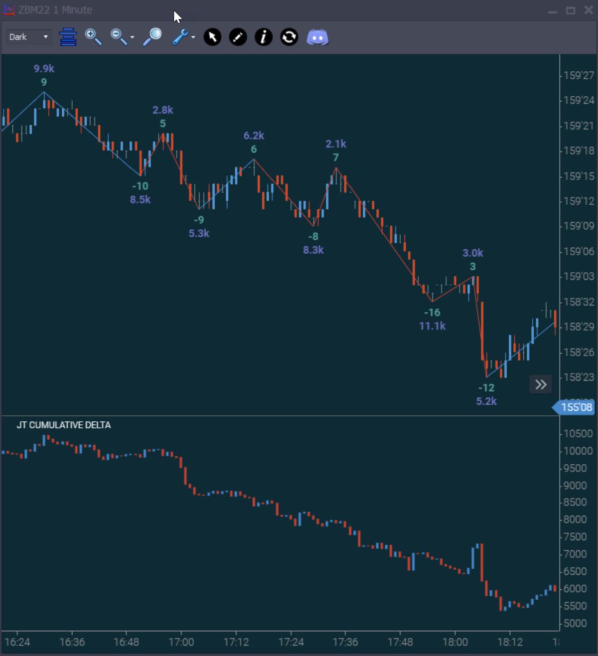Click the zoom in magnifier icon

tap(93, 37)
